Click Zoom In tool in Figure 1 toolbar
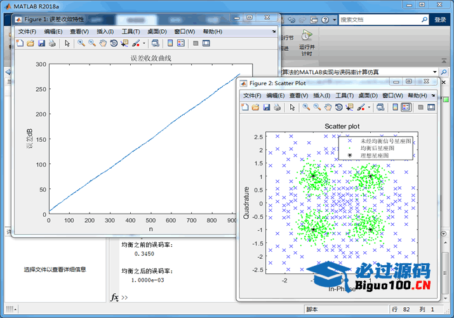The image size is (454, 318). (81, 43)
